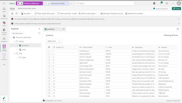Open Workspaces in left navigation
The height and width of the screenshot is (103, 182).
(4, 17)
